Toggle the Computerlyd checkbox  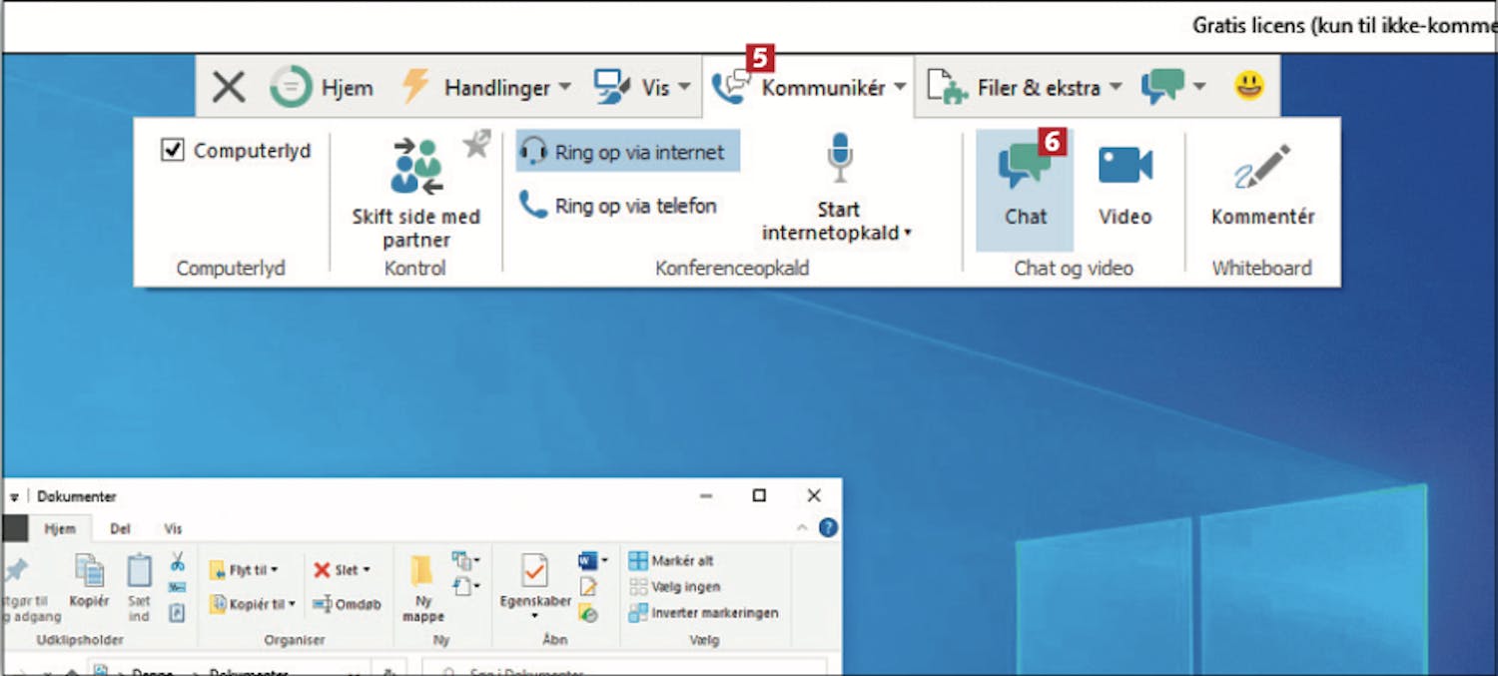pos(174,151)
